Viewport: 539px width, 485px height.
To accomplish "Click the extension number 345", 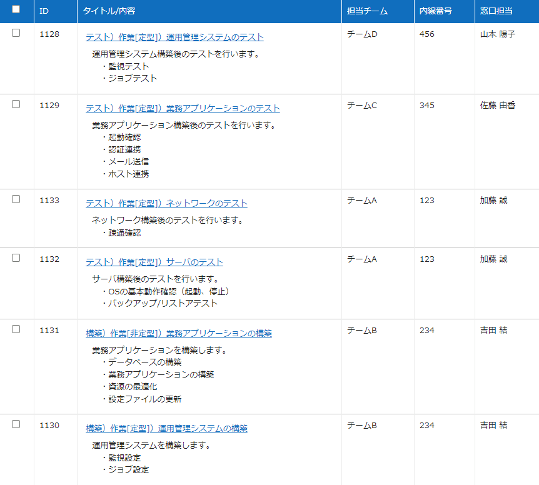I will point(427,105).
